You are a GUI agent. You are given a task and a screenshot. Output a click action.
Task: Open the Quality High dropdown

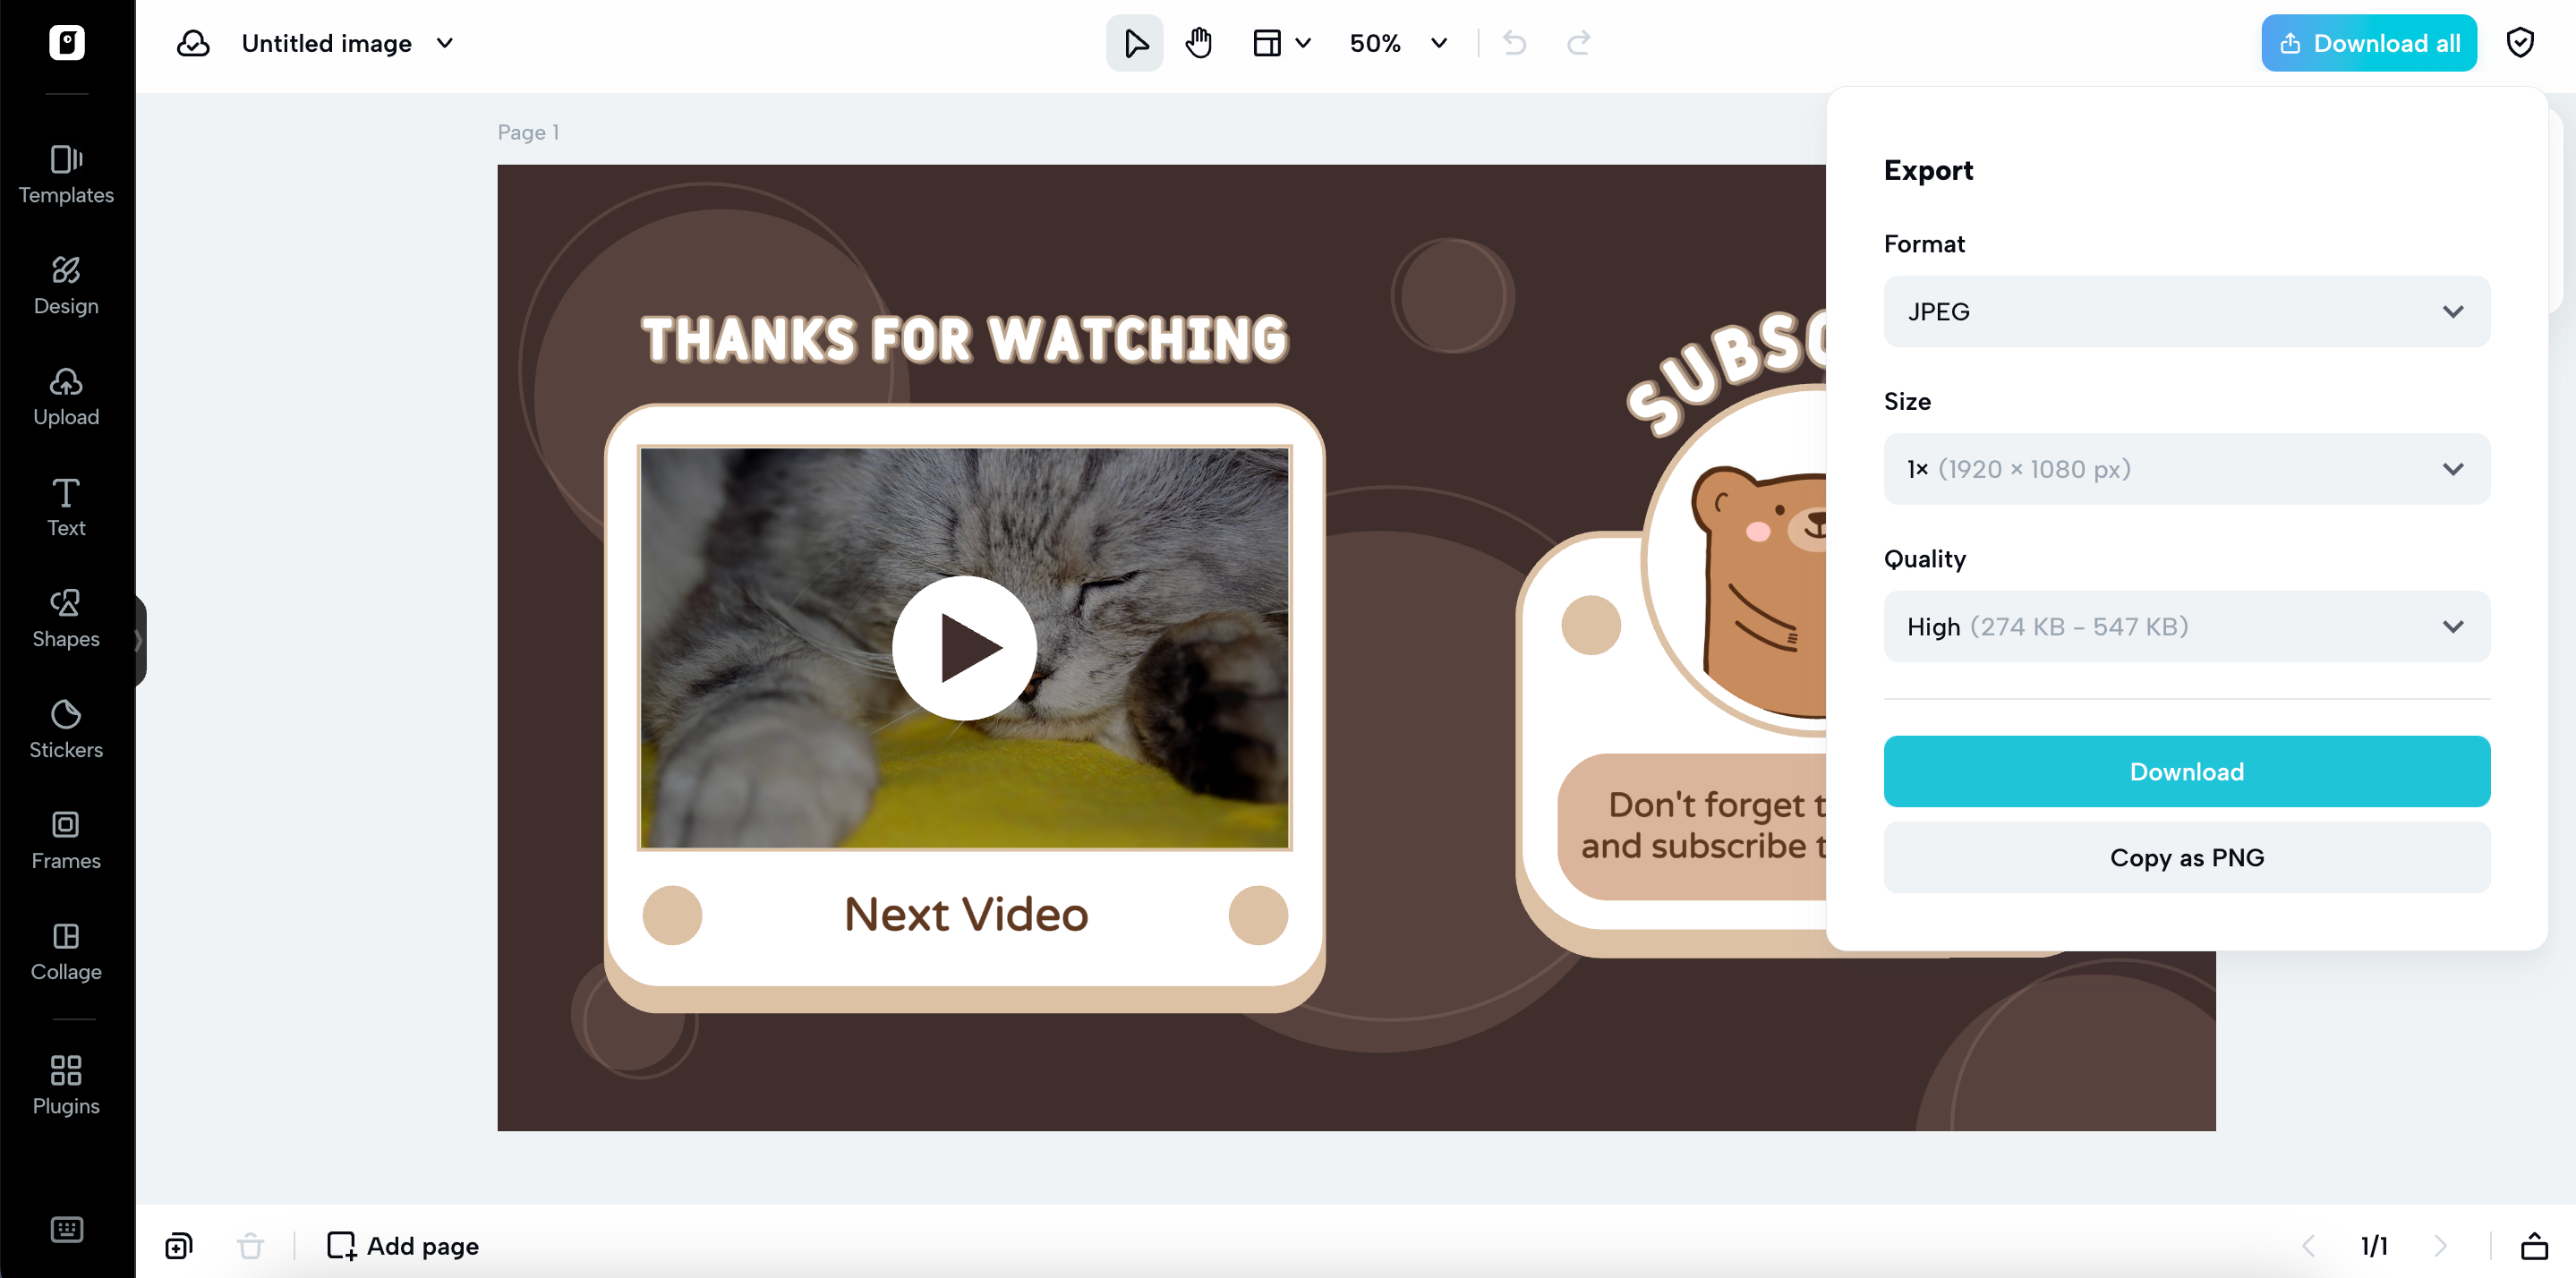2186,626
